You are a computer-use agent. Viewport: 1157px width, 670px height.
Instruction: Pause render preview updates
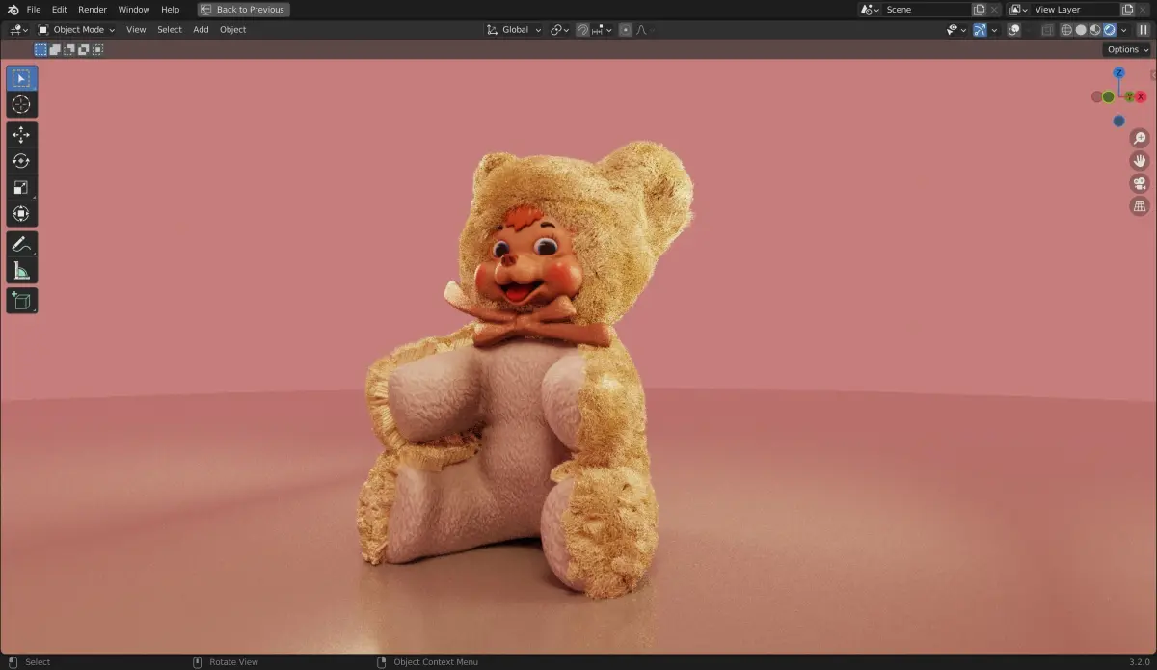coord(1144,30)
